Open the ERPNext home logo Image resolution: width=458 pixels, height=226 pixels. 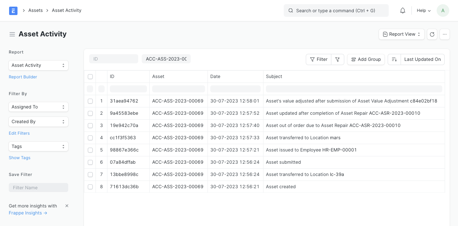point(13,10)
